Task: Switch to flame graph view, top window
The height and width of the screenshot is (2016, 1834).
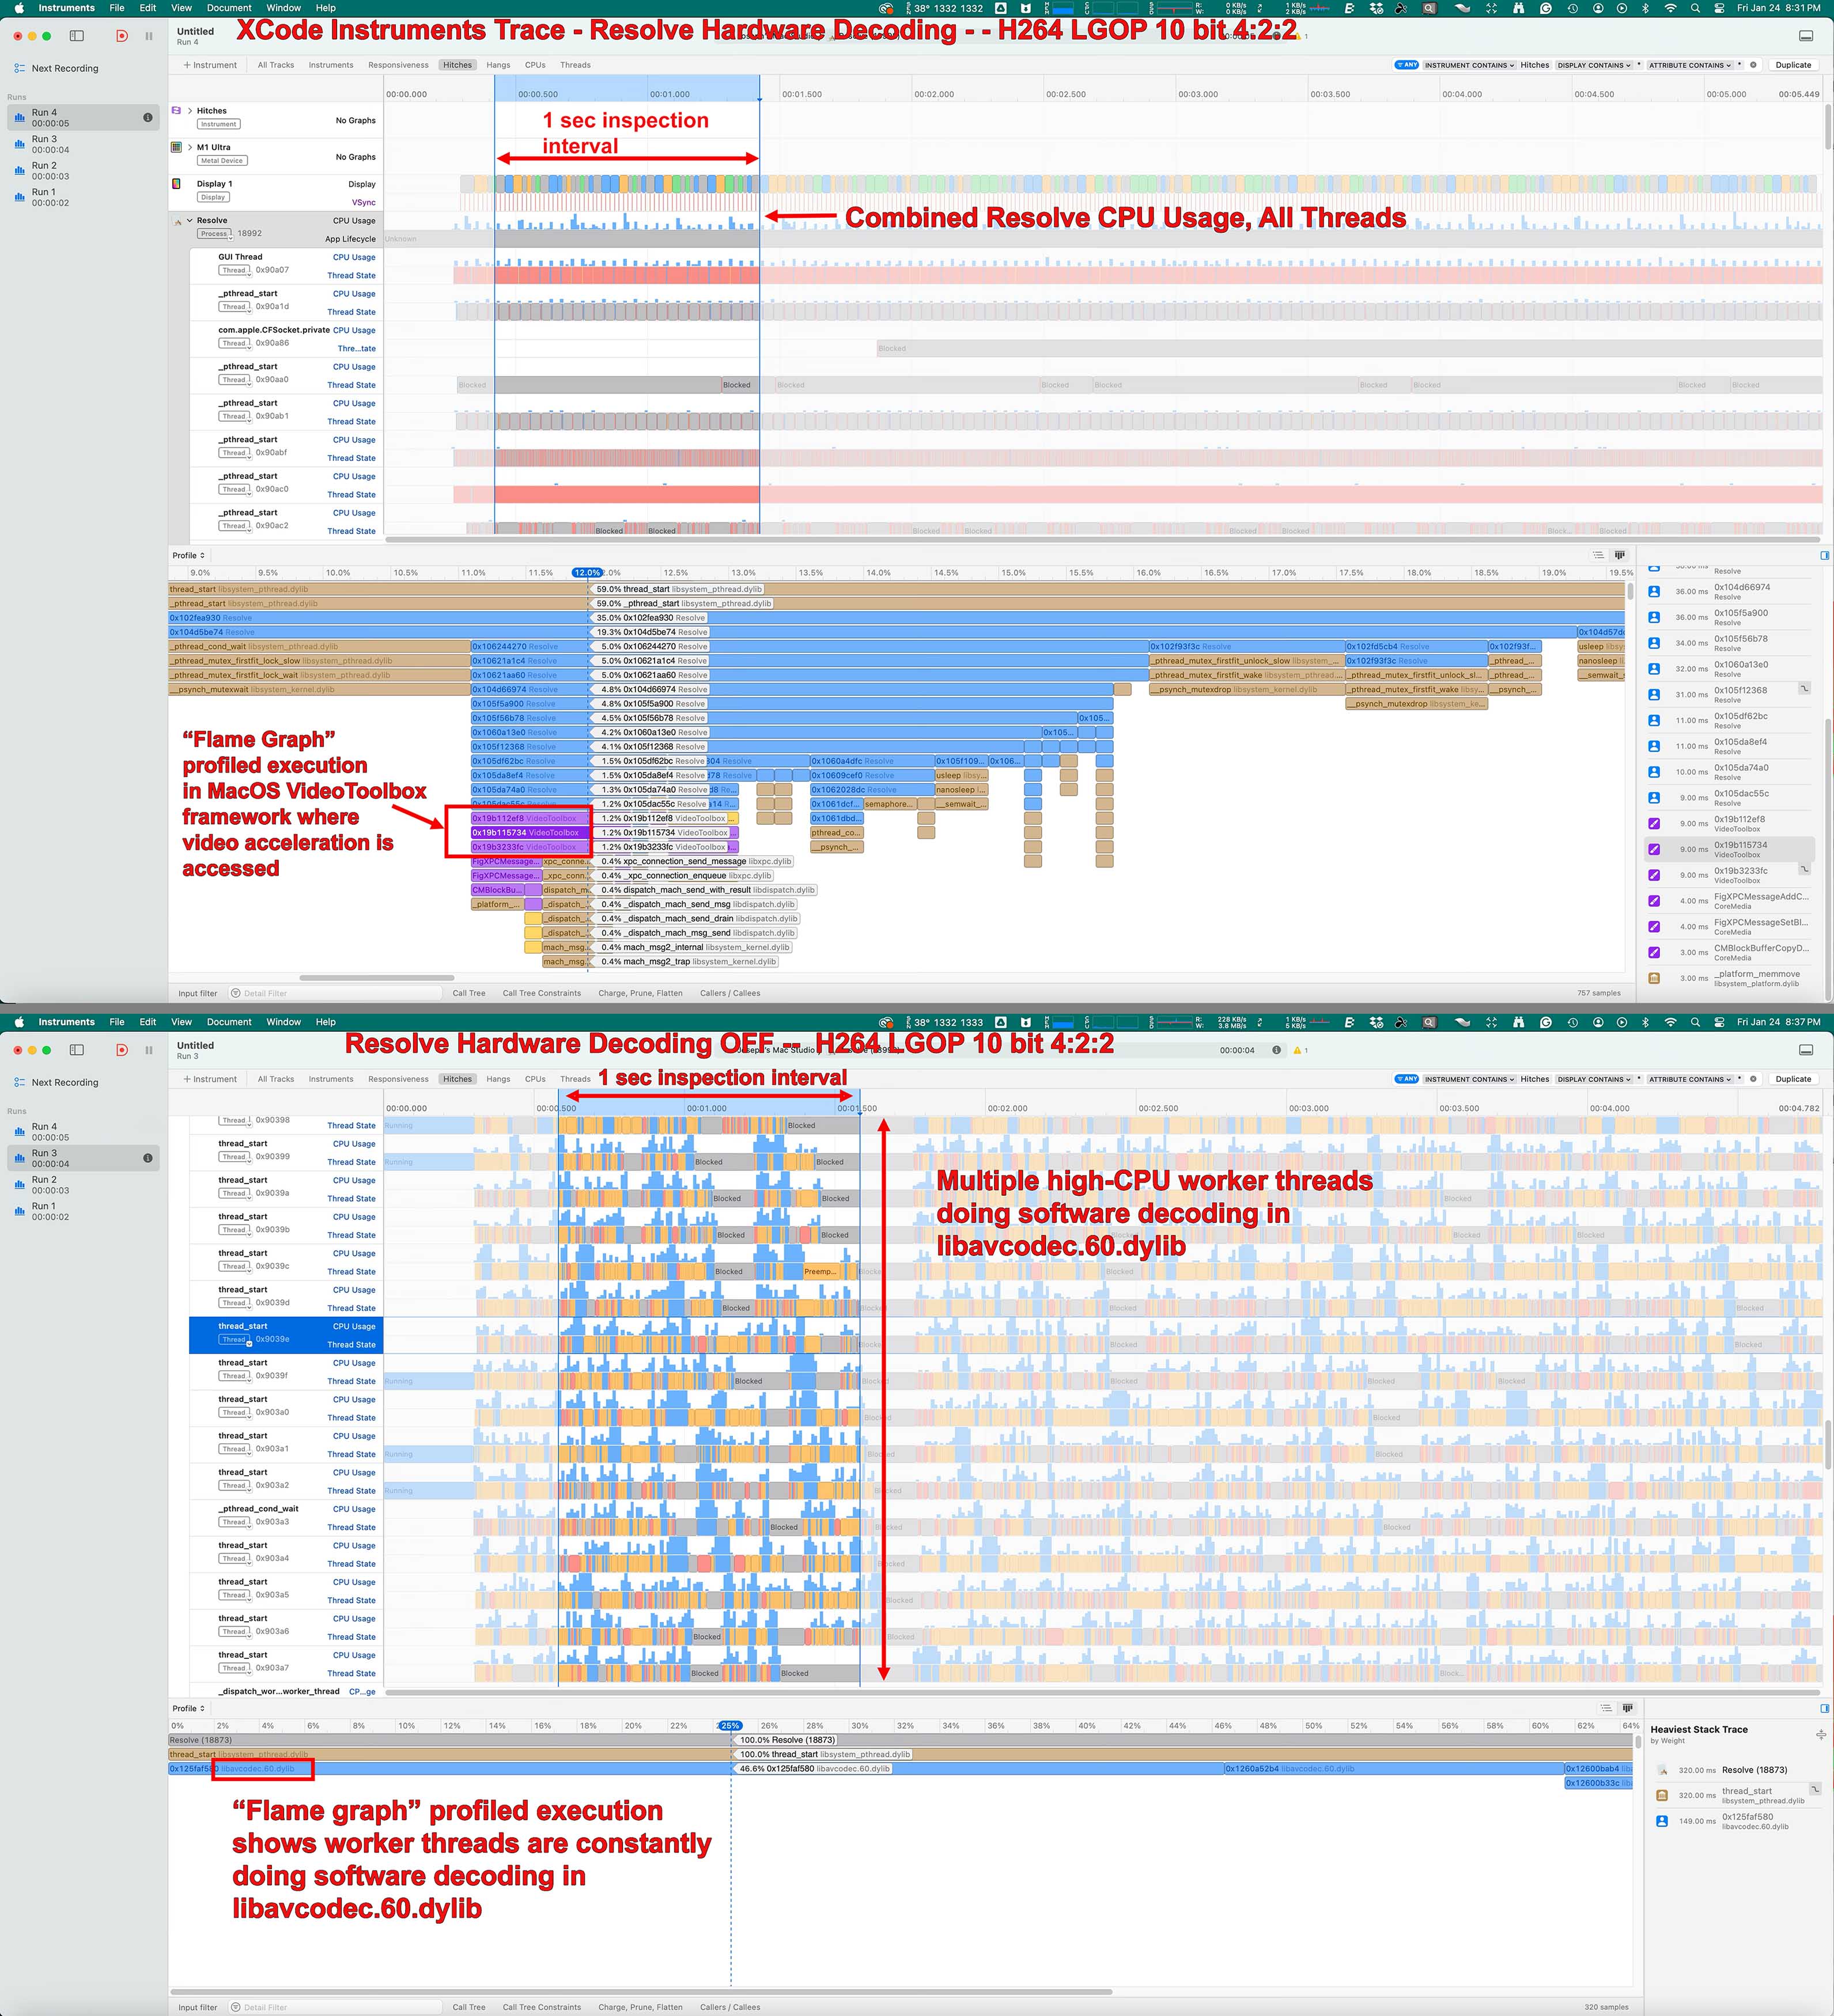Action: (x=1620, y=555)
